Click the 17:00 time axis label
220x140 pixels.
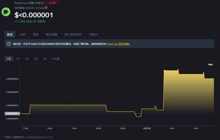click(x=26, y=128)
